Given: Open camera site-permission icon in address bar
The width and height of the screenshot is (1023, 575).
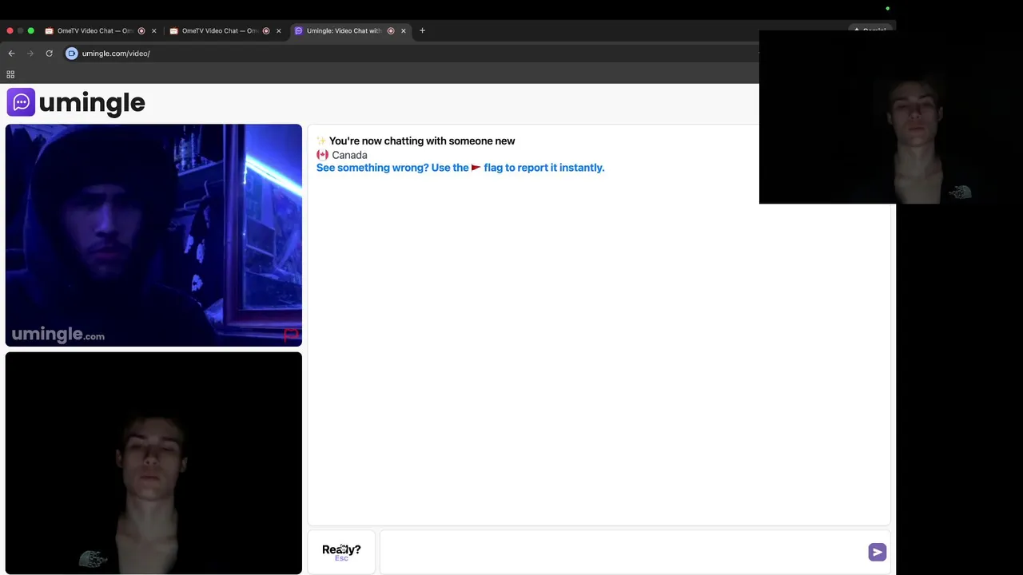Looking at the screenshot, I should click(71, 54).
